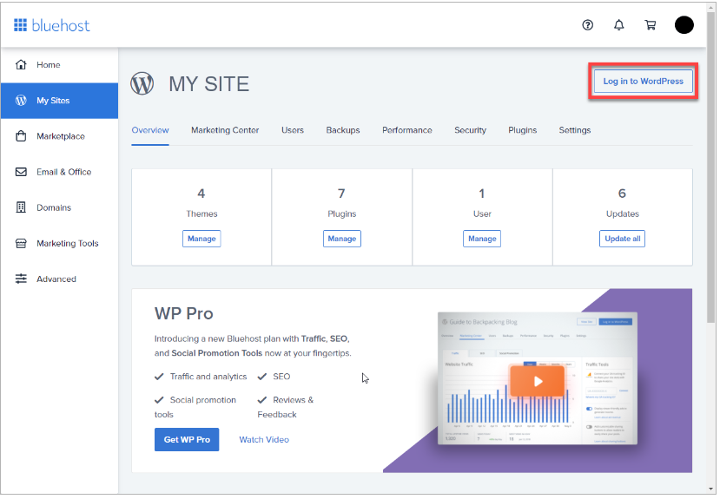720x499 pixels.
Task: Click Manage under User
Action: coord(482,239)
